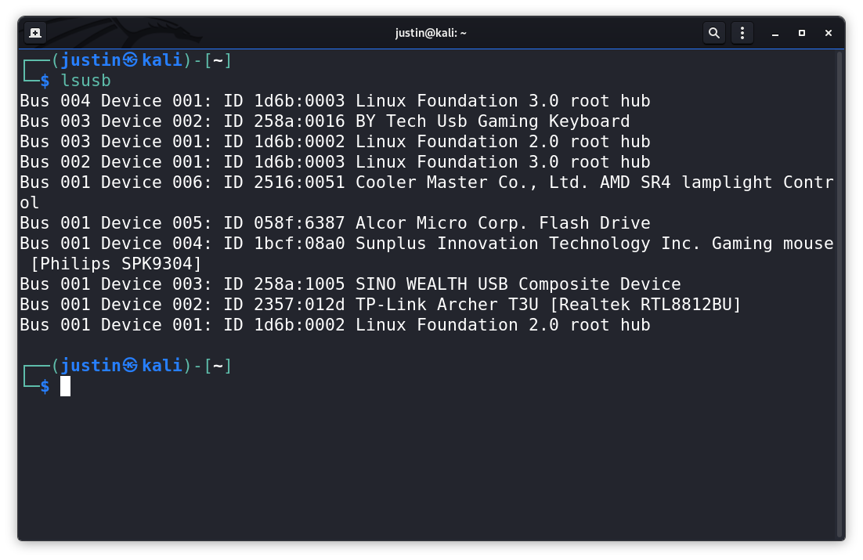Click the ID 258a:1005 value

pyautogui.click(x=299, y=284)
